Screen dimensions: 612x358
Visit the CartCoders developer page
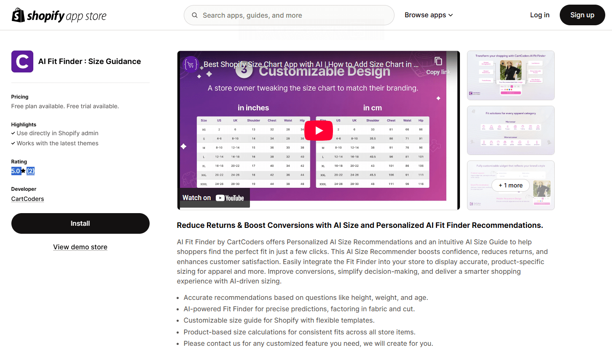(x=27, y=199)
